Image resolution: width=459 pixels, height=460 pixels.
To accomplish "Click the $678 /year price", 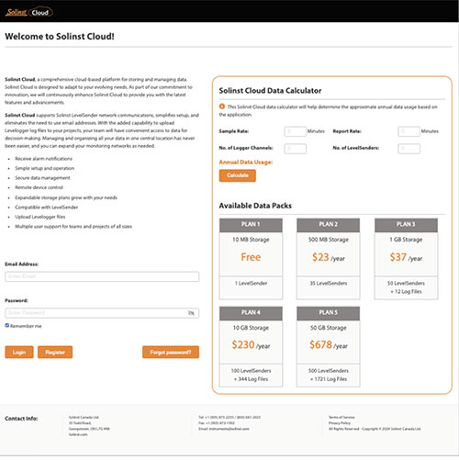I will 329,345.
